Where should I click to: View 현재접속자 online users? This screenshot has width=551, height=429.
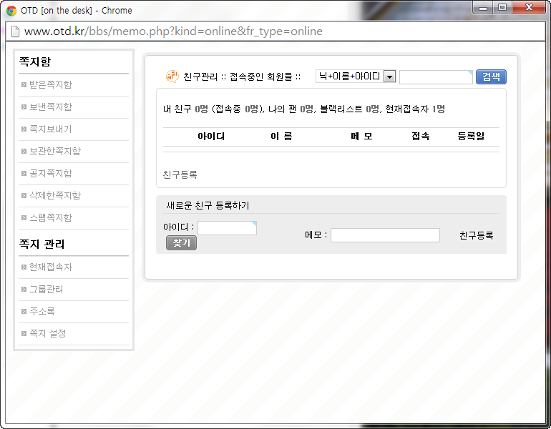pyautogui.click(x=51, y=267)
